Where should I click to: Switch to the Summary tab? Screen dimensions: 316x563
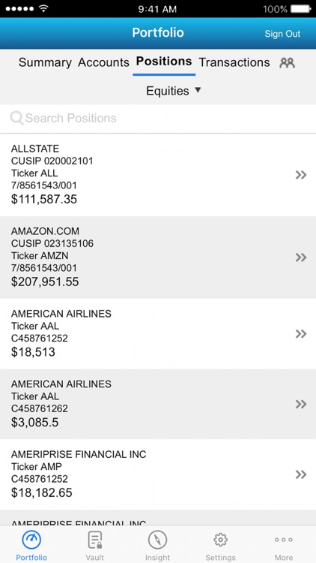(x=45, y=62)
